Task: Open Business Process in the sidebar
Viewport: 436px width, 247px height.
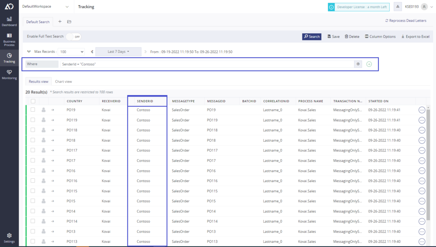Action: click(x=9, y=38)
